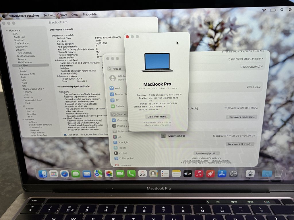This screenshot has width=294, height=220.
Task: Open the Phone app in the Dock
Action: pyautogui.click(x=131, y=174)
